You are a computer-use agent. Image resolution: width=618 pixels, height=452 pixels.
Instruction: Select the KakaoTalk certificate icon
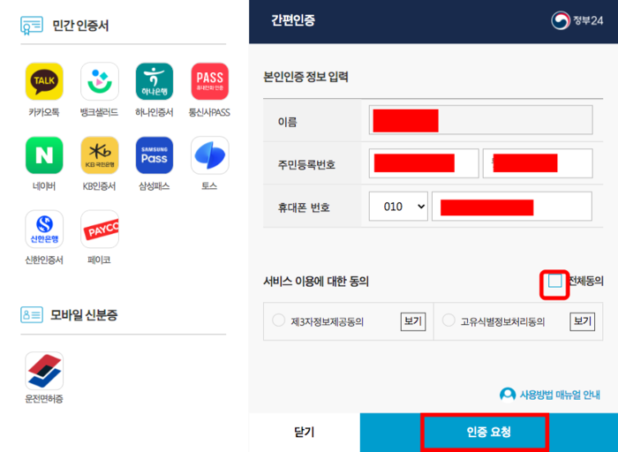[x=44, y=81]
